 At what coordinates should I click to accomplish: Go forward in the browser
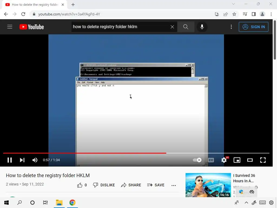point(15,14)
